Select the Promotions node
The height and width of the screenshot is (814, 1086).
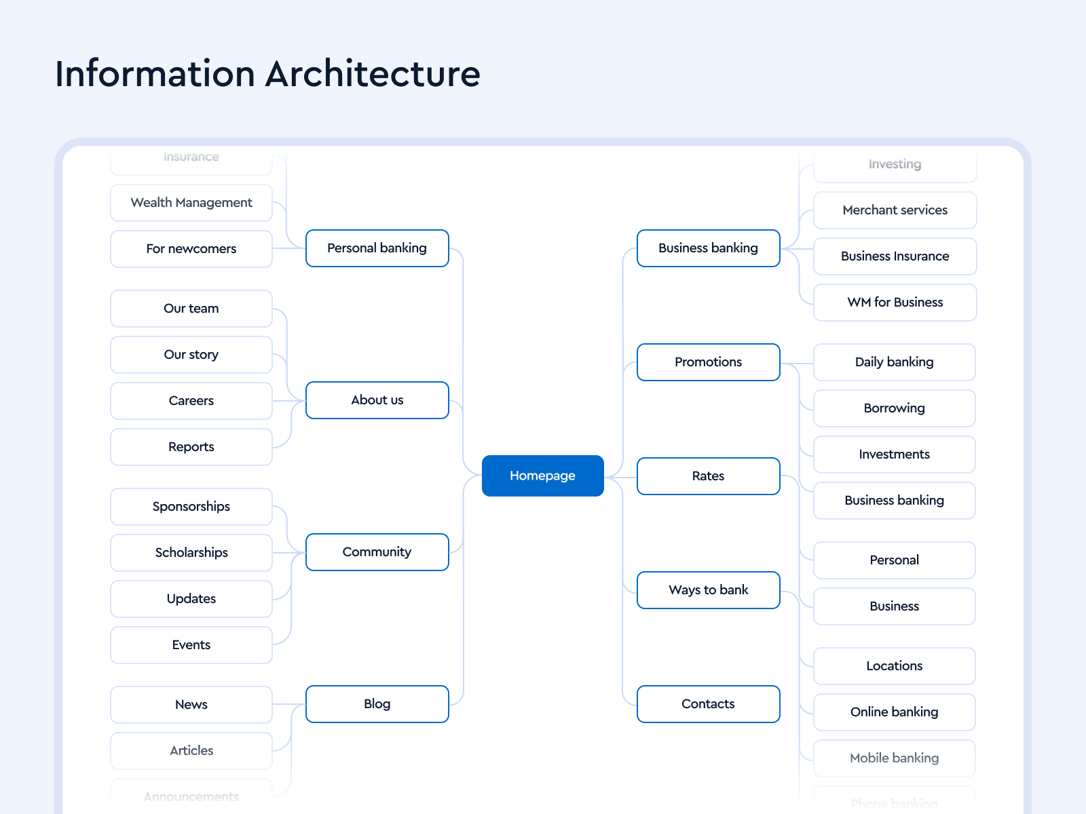point(708,362)
